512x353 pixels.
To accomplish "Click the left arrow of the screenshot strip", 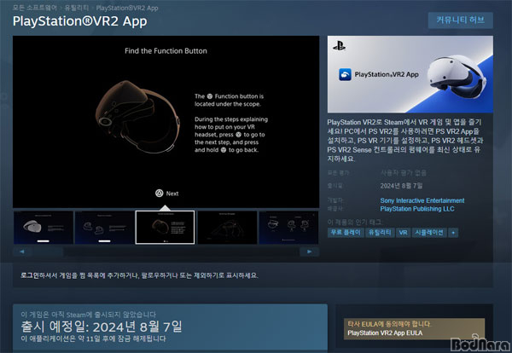I will (22, 252).
